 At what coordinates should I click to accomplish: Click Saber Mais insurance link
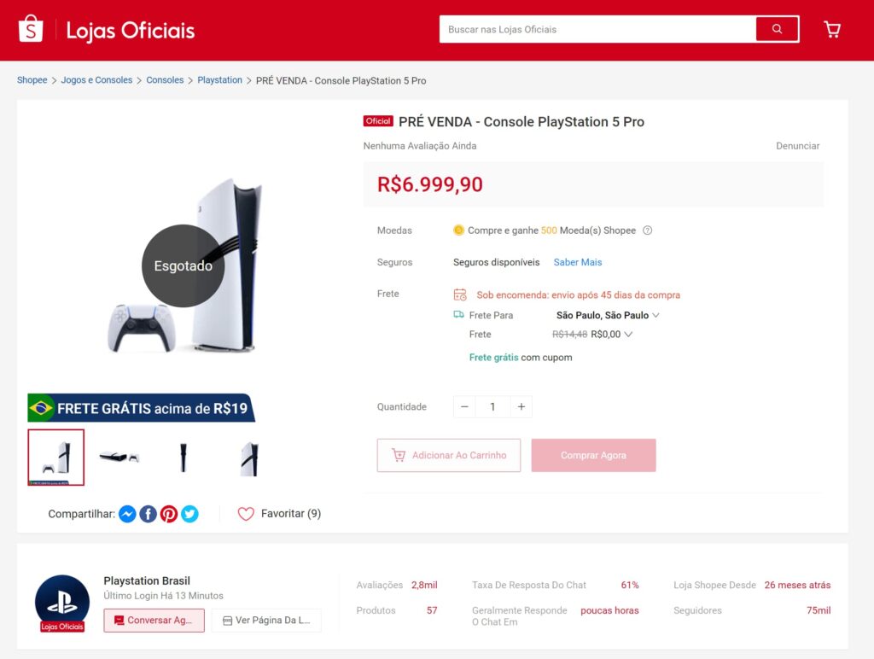pyautogui.click(x=578, y=262)
